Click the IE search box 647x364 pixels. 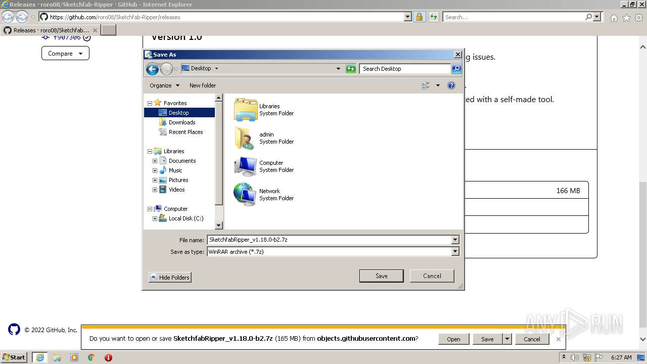click(514, 17)
